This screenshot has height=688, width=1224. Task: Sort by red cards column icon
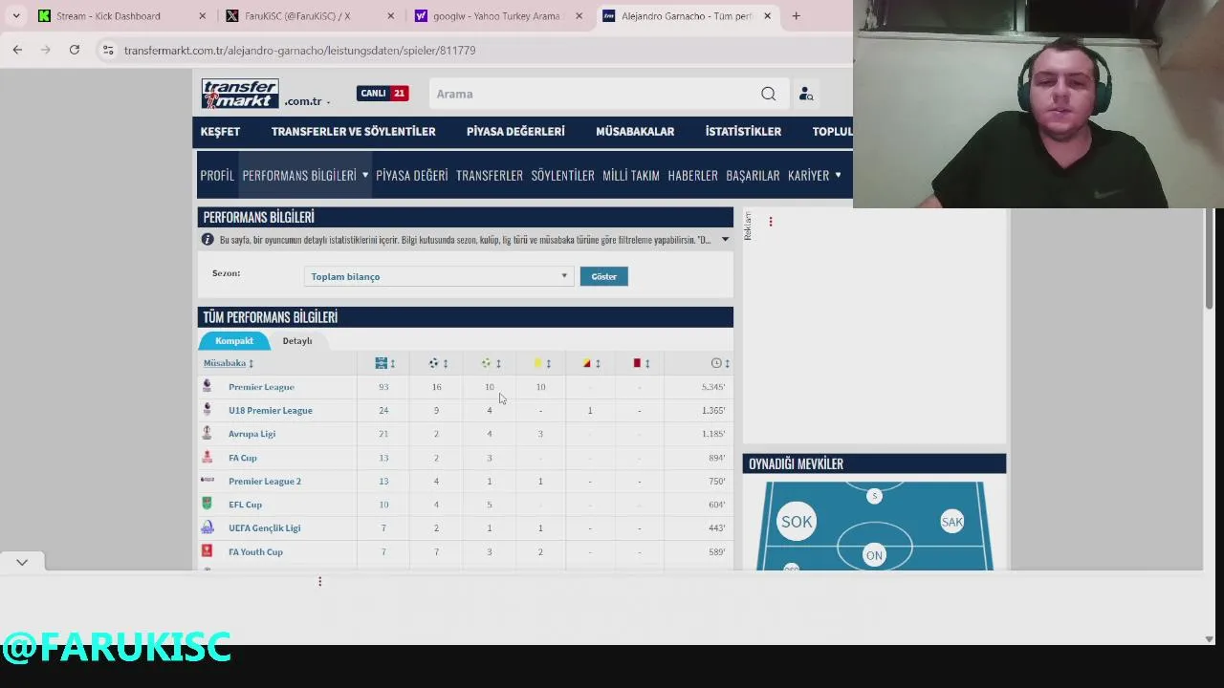(x=637, y=363)
